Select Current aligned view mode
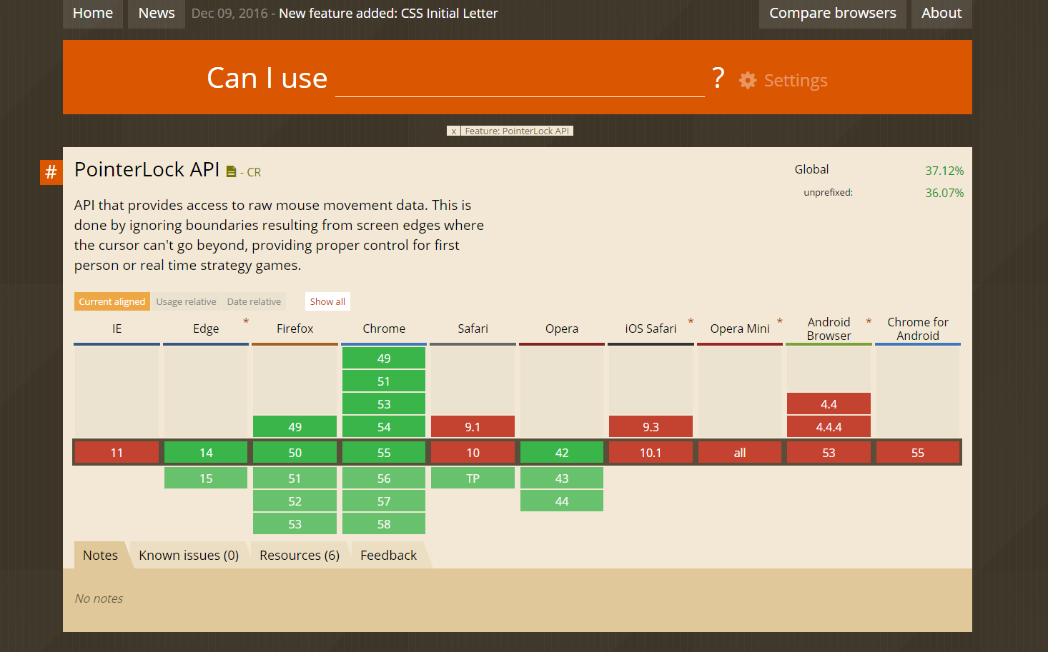Screen dimensions: 1048x652 pos(112,301)
